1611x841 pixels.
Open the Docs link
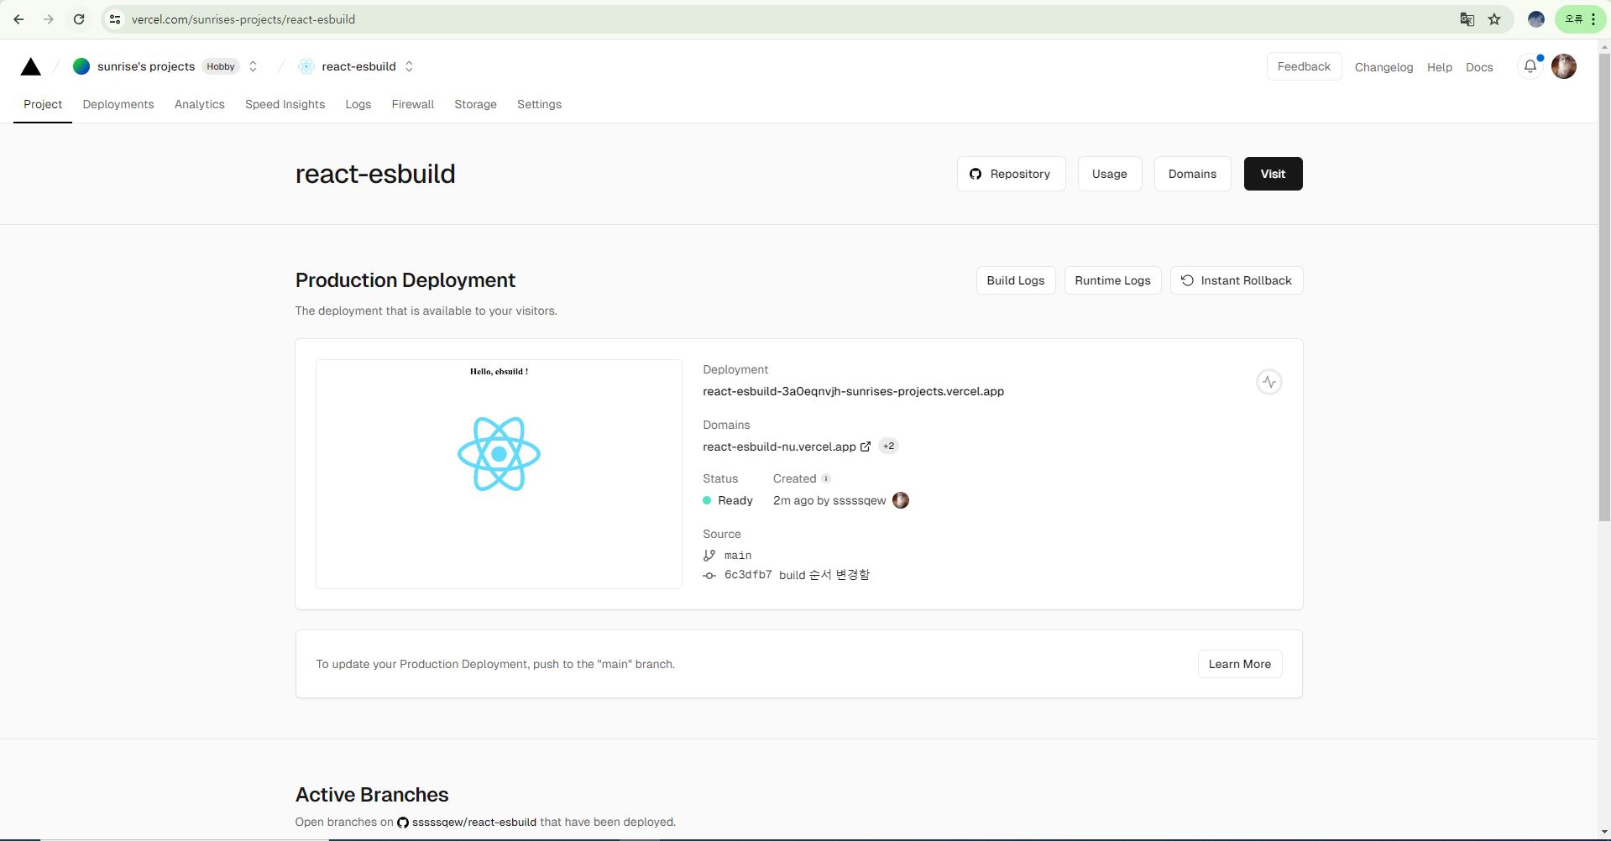point(1479,67)
